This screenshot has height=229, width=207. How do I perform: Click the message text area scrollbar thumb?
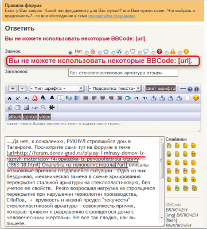[162, 160]
